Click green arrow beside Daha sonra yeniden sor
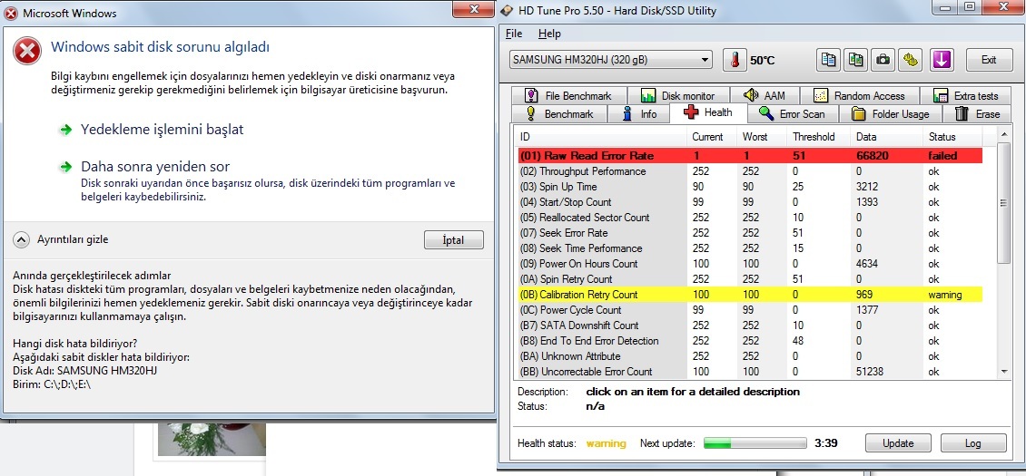This screenshot has width=1026, height=476. tap(65, 167)
